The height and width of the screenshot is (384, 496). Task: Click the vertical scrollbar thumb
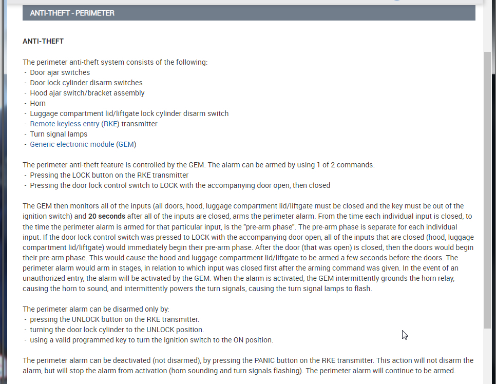(x=487, y=190)
